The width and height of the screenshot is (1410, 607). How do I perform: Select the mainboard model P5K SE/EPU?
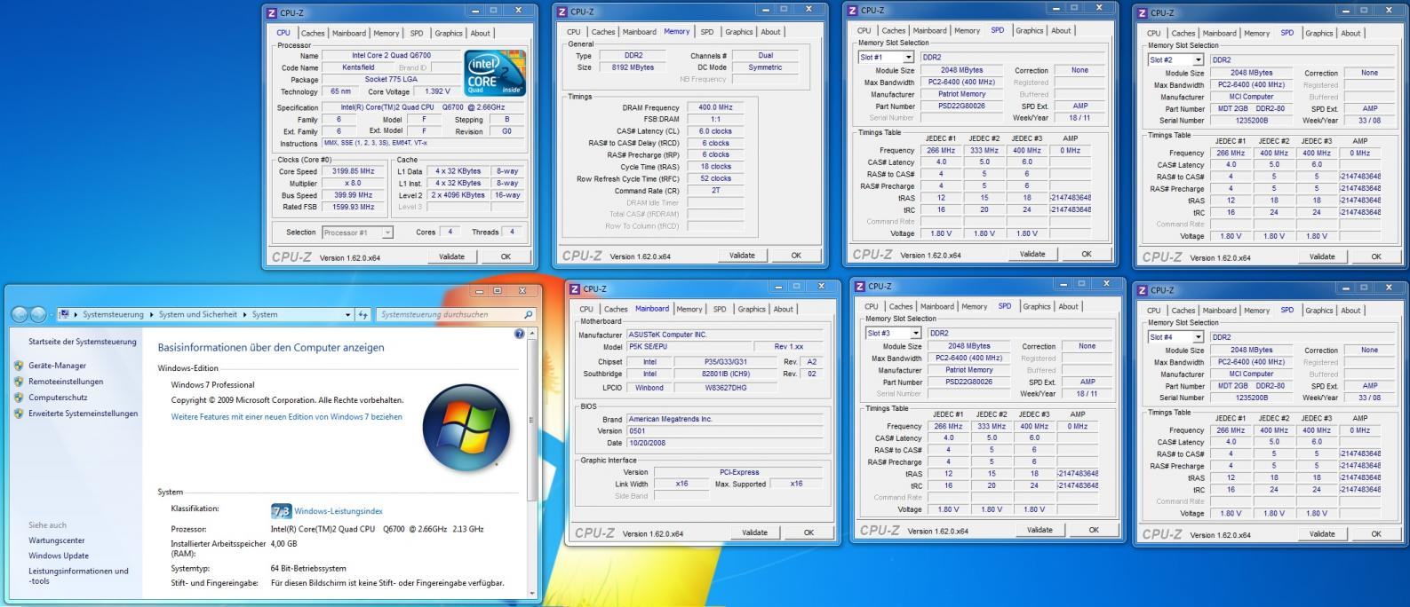(689, 347)
